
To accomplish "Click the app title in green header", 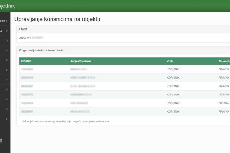I will coord(7,6).
